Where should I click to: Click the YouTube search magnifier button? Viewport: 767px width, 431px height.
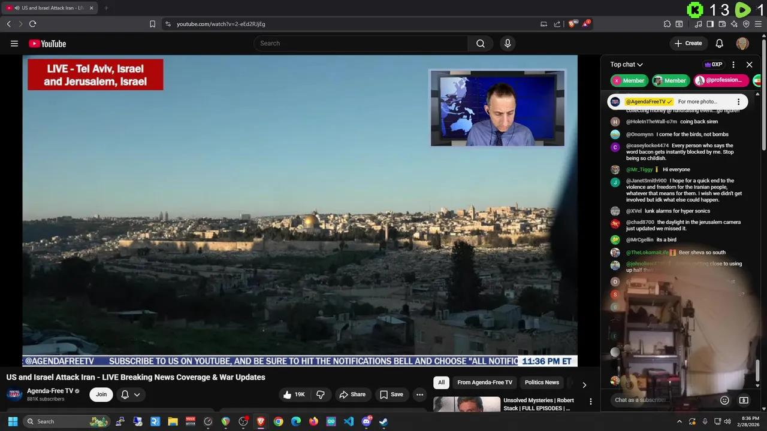(x=481, y=43)
